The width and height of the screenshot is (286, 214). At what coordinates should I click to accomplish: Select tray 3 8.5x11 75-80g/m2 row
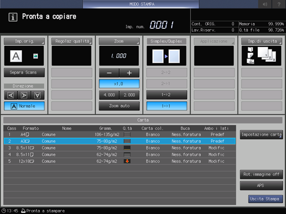(x=119, y=148)
